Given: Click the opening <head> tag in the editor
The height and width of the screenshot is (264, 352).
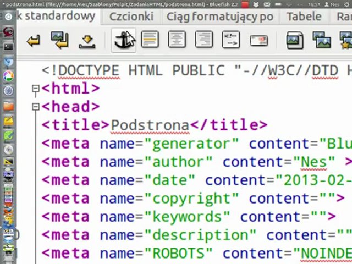Looking at the screenshot, I should [71, 107].
